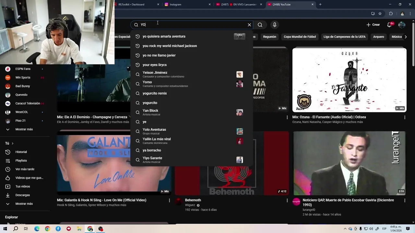
Task: Pick the Yiyo Sarante suggestion
Action: click(x=191, y=160)
